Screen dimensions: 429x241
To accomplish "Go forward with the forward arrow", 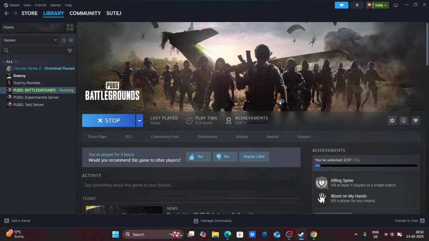I will (x=15, y=13).
